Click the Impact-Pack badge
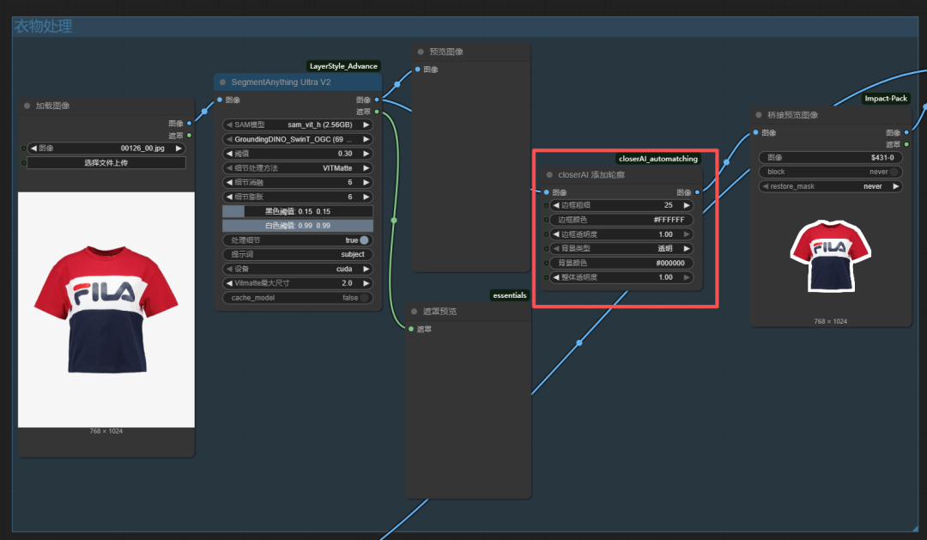The width and height of the screenshot is (927, 540). (x=886, y=98)
